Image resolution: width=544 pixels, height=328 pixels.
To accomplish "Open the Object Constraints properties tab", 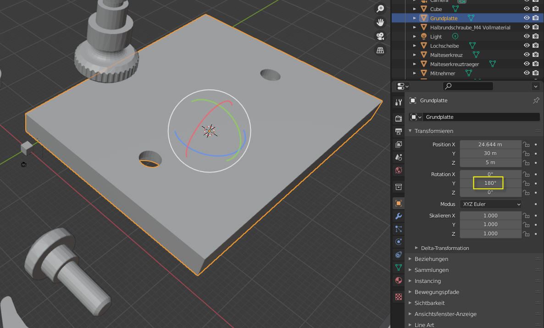I will 399,255.
